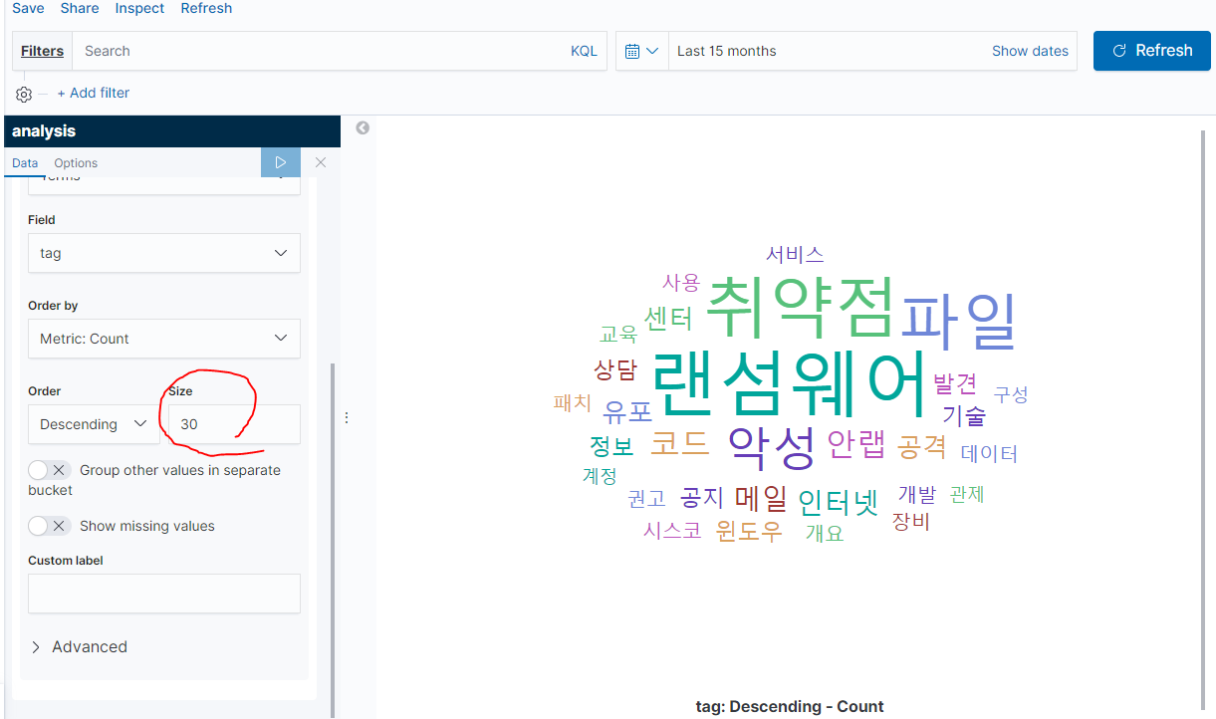Image resolution: width=1216 pixels, height=719 pixels.
Task: Click the Size input field showing 30
Action: tap(234, 424)
